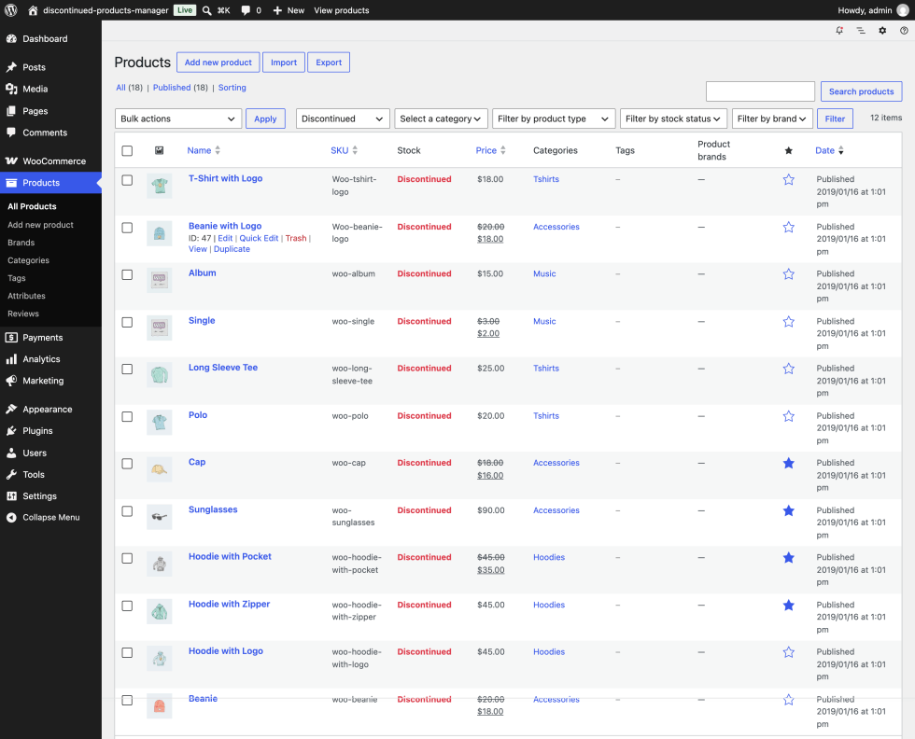
Task: Go to Categories in Products submenu
Action: (x=28, y=260)
